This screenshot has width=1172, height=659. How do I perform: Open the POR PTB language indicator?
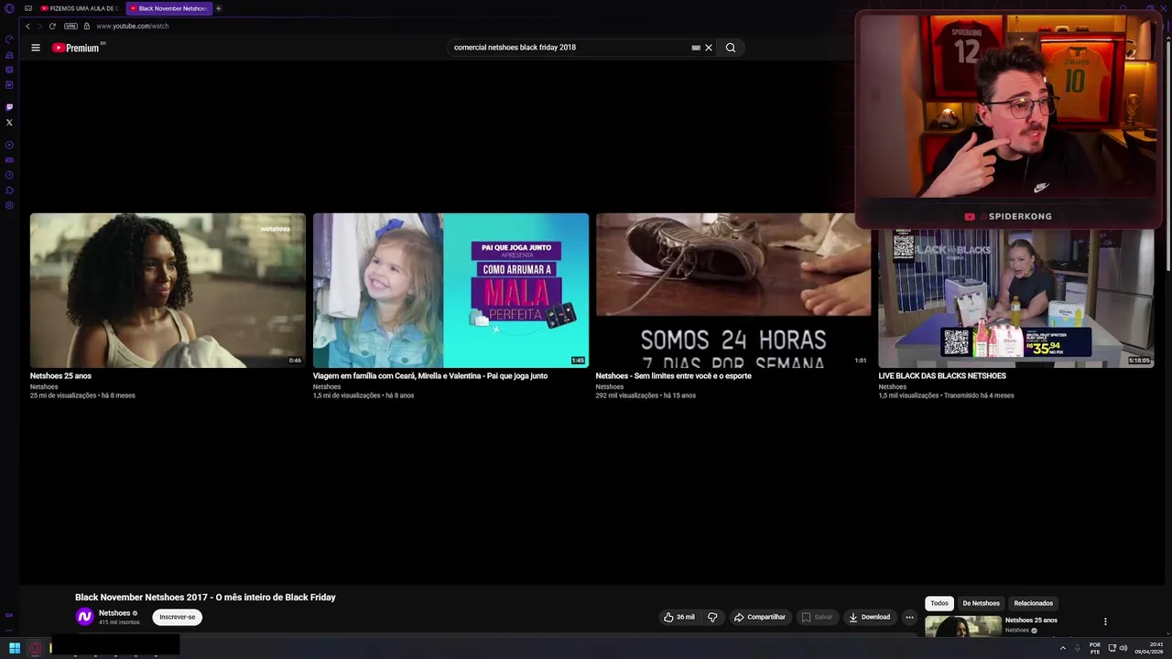(x=1095, y=648)
